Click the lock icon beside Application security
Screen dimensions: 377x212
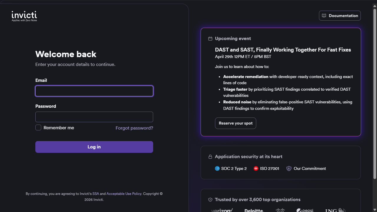pos(210,157)
